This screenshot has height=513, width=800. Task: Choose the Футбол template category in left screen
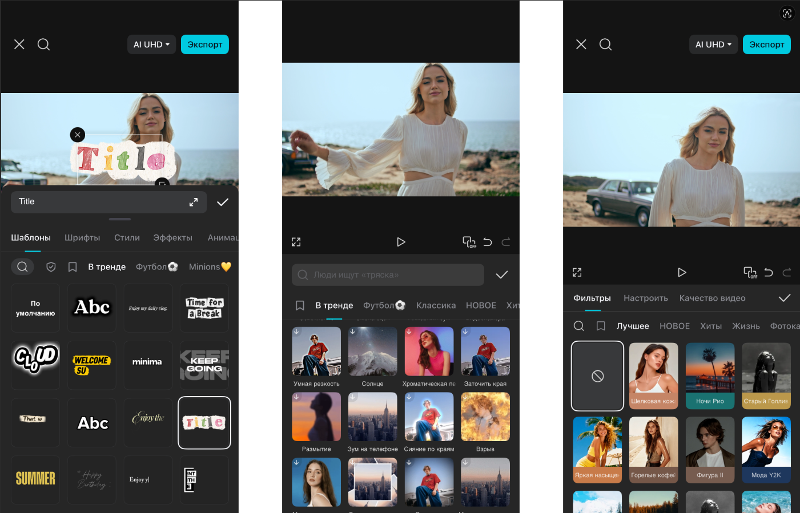point(157,266)
